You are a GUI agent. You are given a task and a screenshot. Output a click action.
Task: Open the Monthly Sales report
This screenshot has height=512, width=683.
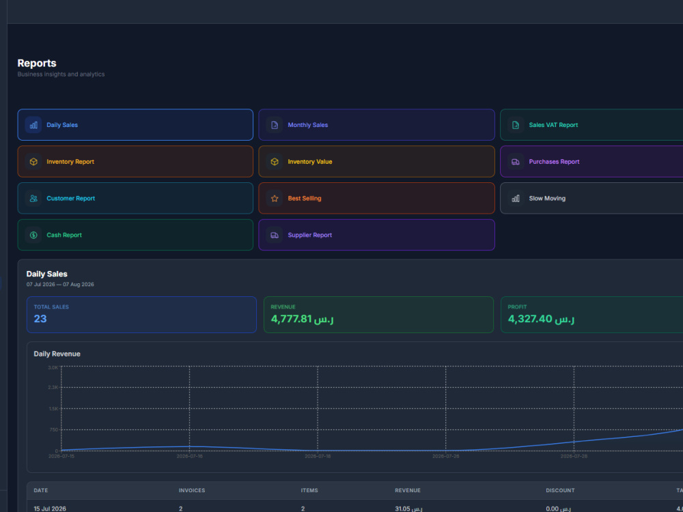376,125
